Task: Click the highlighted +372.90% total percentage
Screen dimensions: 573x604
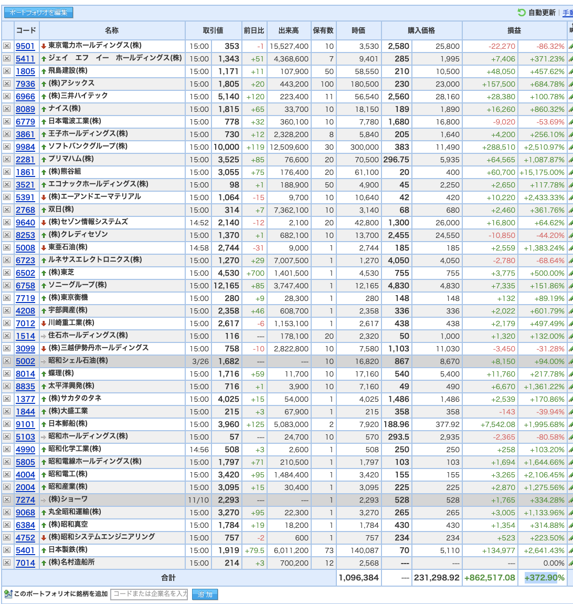Action: [x=544, y=578]
